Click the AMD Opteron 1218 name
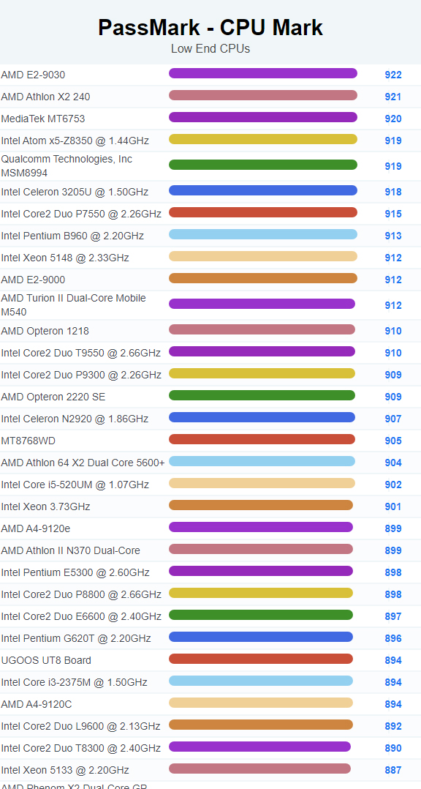 click(45, 331)
